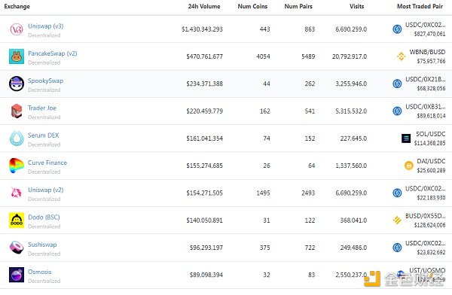Screen dimensions: 452x295
Task: Open the Dodo (BSC) exchange link
Action: 44,217
